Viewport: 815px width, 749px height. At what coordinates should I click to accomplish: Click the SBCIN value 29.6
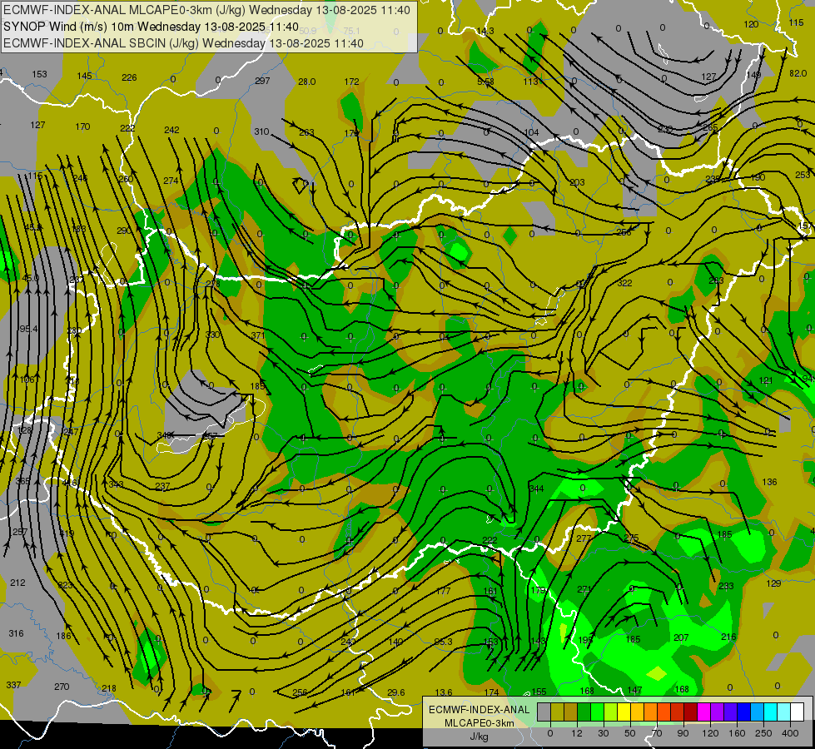396,692
